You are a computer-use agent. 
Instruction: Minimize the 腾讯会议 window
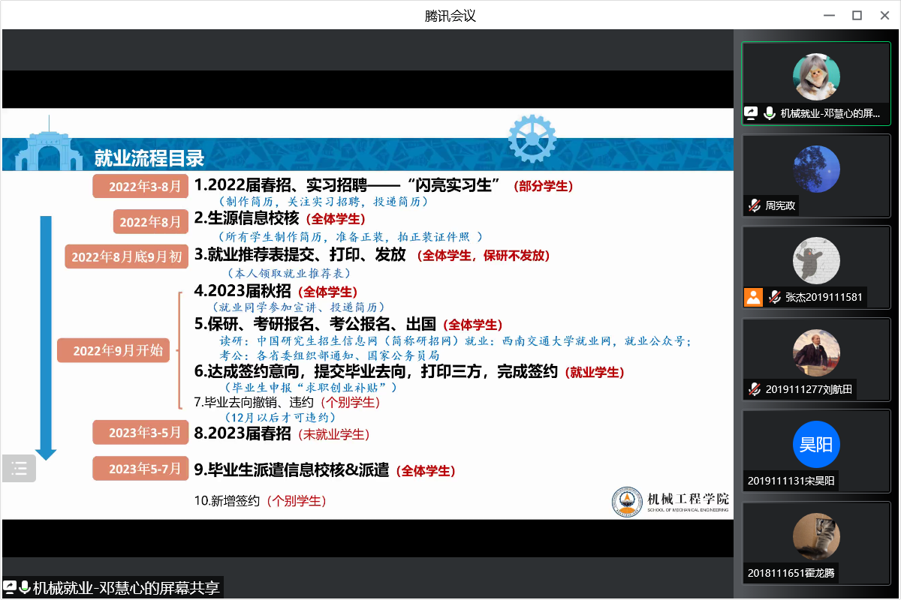click(828, 15)
